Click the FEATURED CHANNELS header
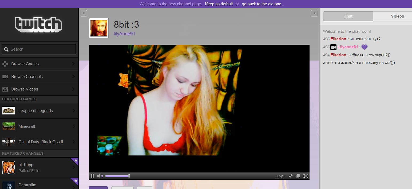 [23, 153]
